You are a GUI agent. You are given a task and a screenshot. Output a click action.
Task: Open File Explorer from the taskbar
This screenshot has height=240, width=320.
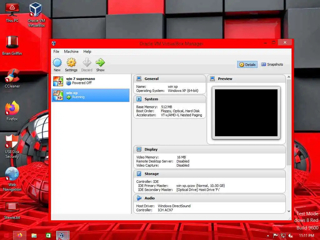point(34,236)
